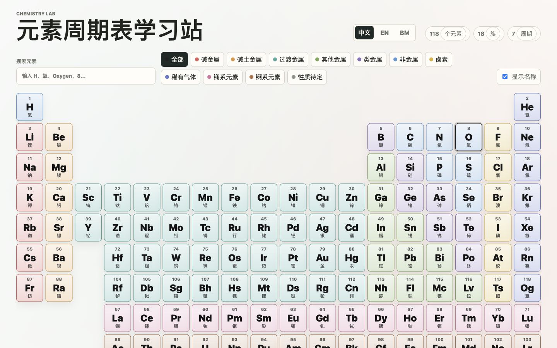This screenshot has height=348, width=557.
Task: Click the Gold (Au) tile
Action: (x=322, y=258)
